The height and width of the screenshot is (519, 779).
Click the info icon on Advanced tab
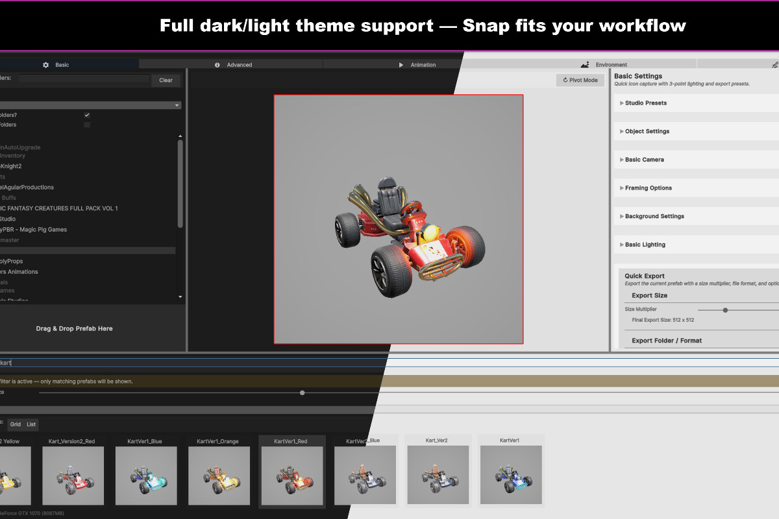pyautogui.click(x=217, y=65)
